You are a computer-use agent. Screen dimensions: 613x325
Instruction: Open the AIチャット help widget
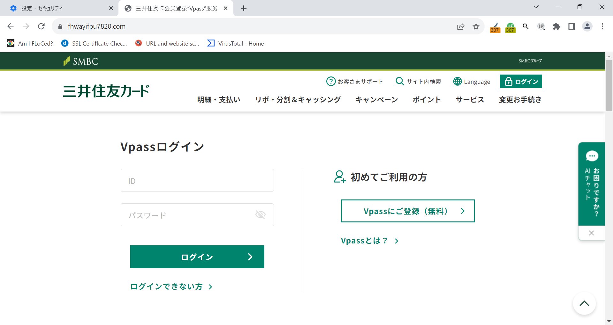coord(592,184)
